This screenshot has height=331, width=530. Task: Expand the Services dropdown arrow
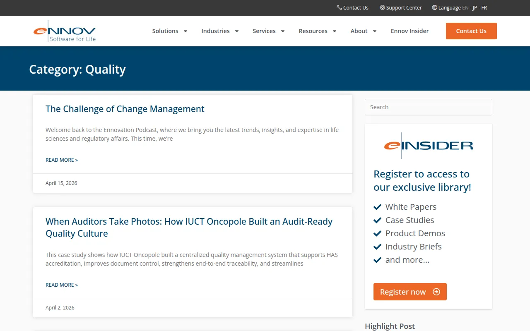(x=283, y=31)
